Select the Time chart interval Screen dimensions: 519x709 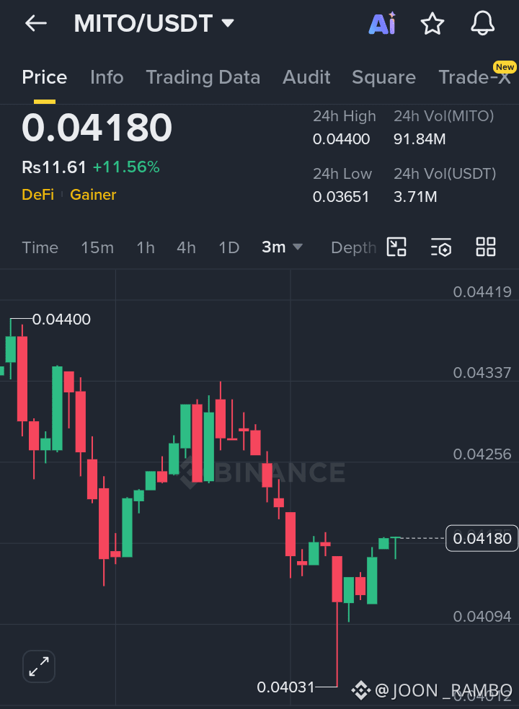[x=40, y=248]
